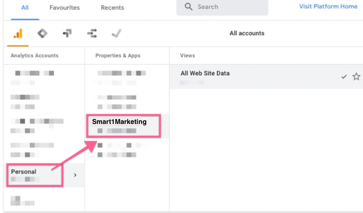This screenshot has width=363, height=213.
Task: Select the Google Analytics product icon
Action: [17, 34]
